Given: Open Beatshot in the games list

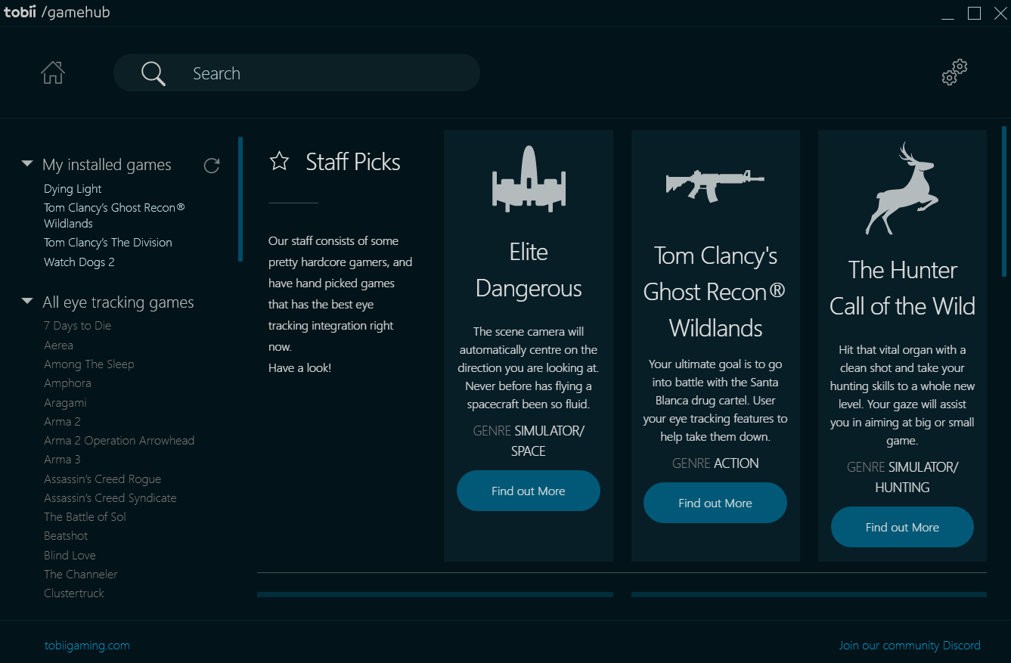Looking at the screenshot, I should coord(66,536).
